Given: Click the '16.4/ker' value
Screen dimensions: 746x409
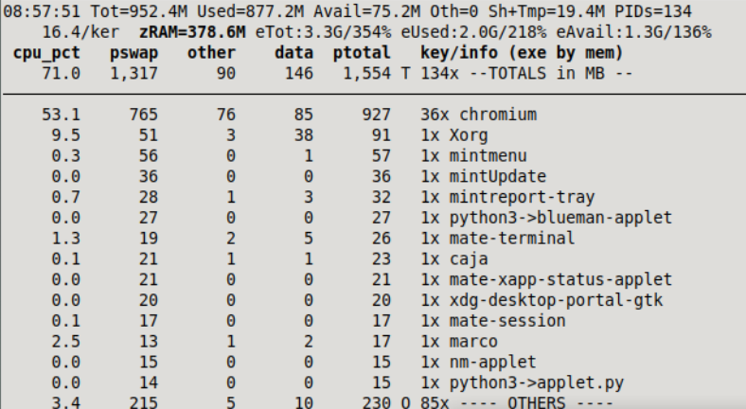Looking at the screenshot, I should pyautogui.click(x=80, y=32).
